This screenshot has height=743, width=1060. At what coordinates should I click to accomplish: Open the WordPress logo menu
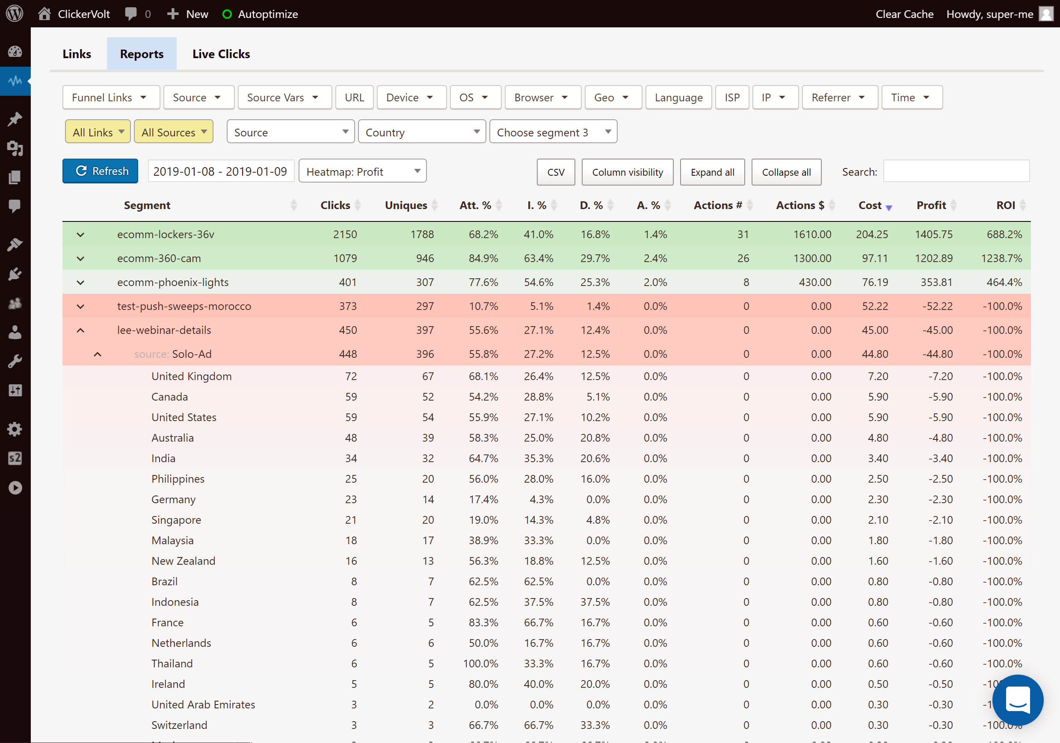coord(15,14)
